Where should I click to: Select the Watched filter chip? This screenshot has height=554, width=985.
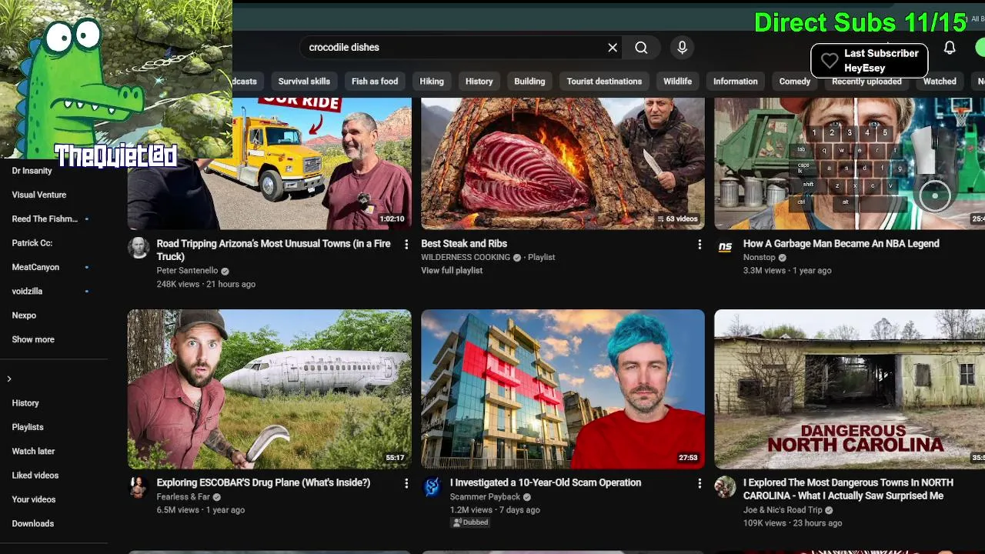(940, 82)
